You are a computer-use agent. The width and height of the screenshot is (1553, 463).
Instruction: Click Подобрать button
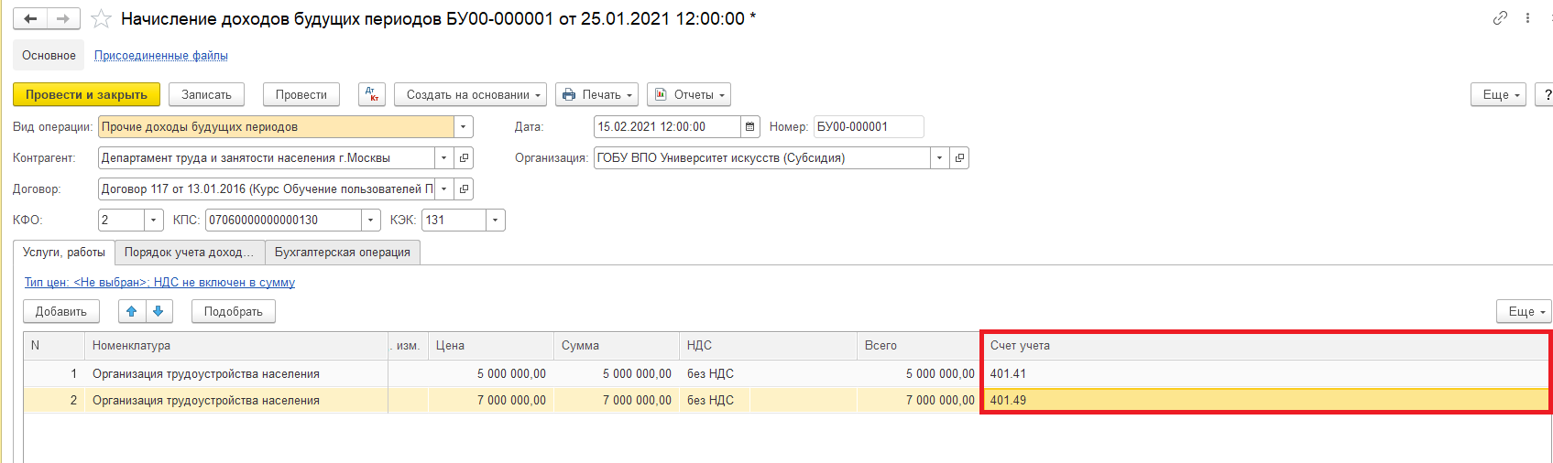coord(234,311)
